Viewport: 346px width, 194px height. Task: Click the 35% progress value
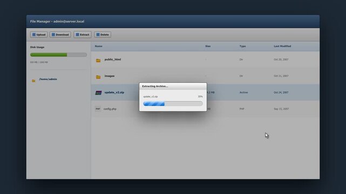point(200,96)
